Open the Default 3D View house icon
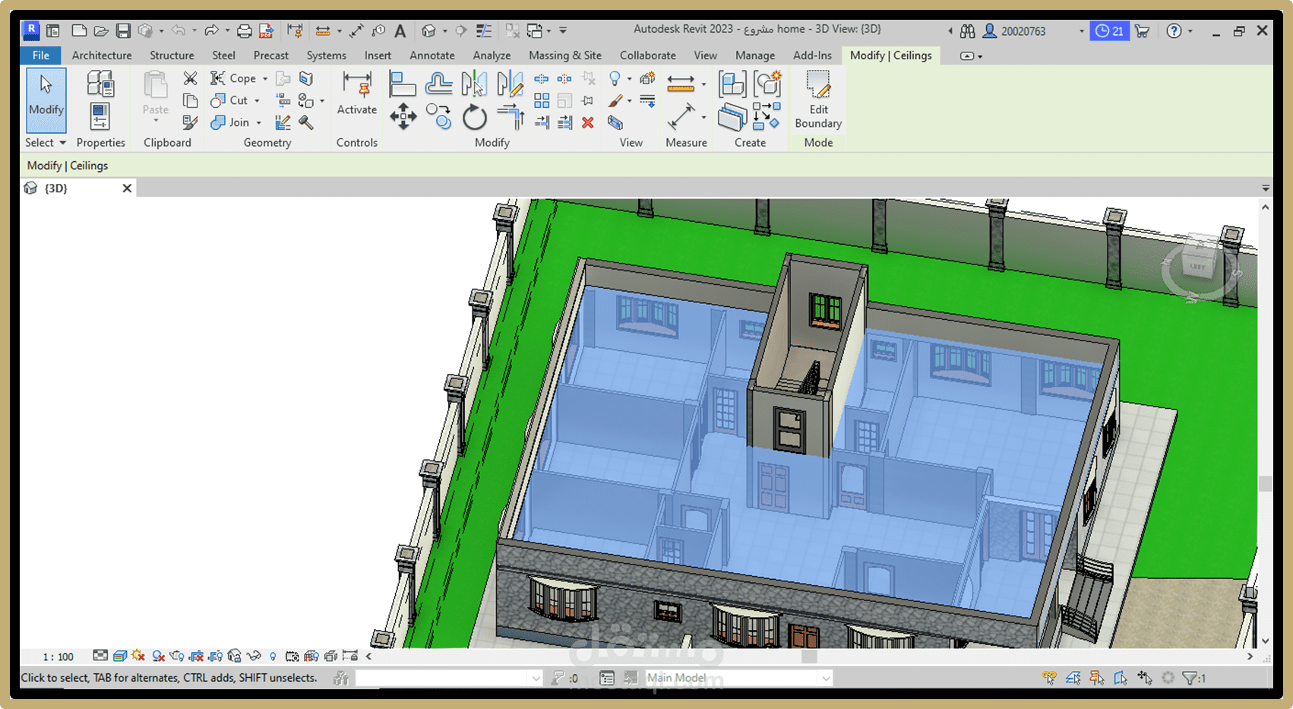The height and width of the screenshot is (709, 1293). click(429, 30)
